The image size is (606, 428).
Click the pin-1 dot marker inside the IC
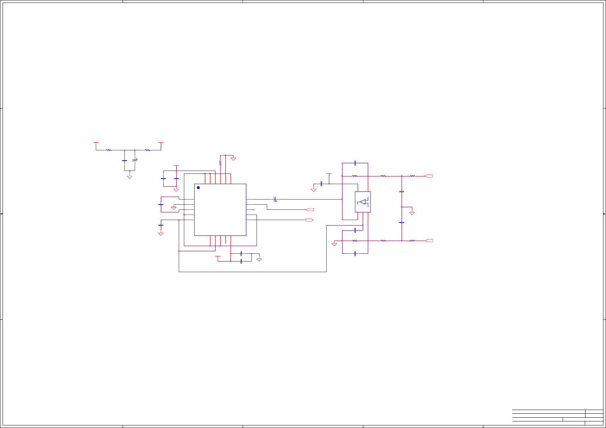coord(198,187)
